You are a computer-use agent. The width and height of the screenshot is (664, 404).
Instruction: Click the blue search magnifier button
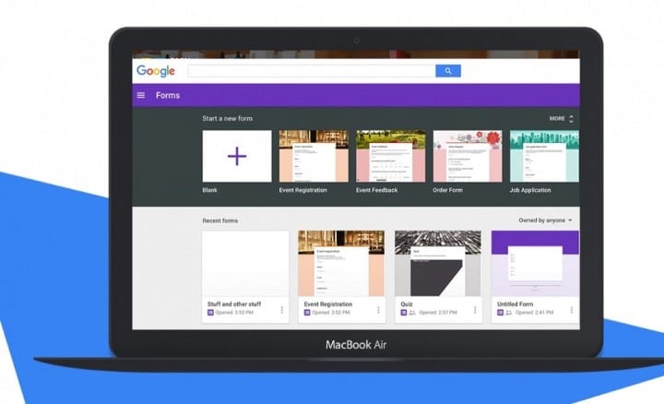pyautogui.click(x=448, y=71)
